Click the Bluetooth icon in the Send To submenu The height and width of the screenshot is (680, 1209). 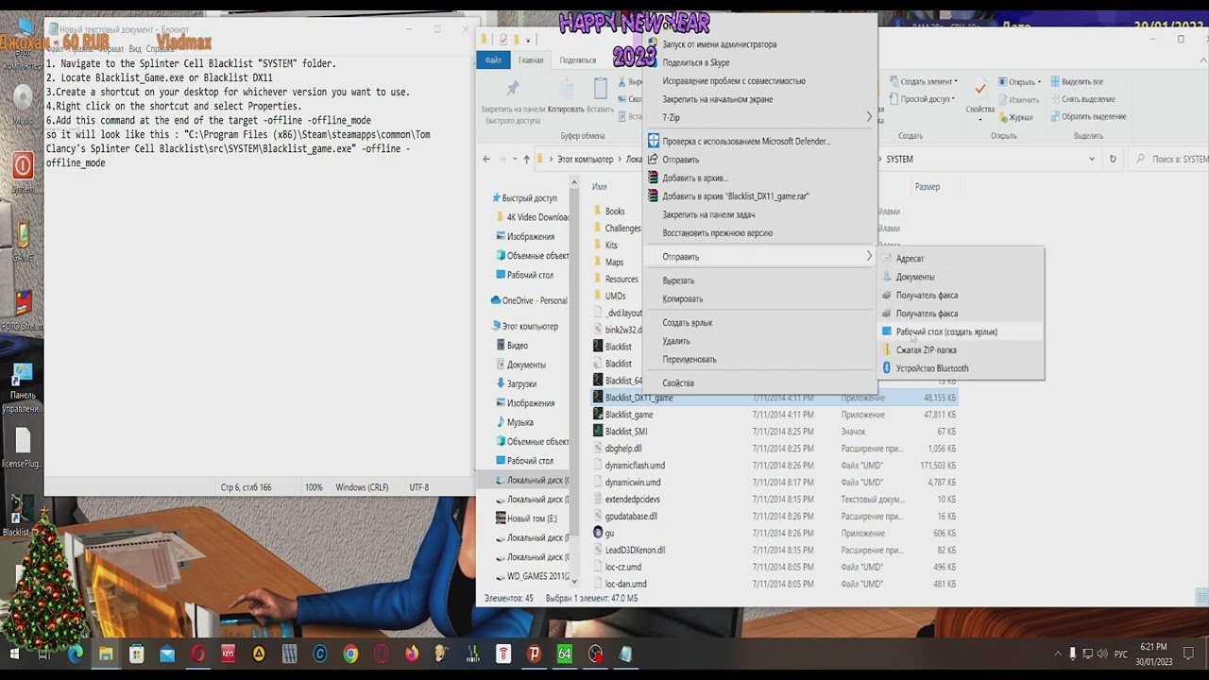click(x=886, y=368)
